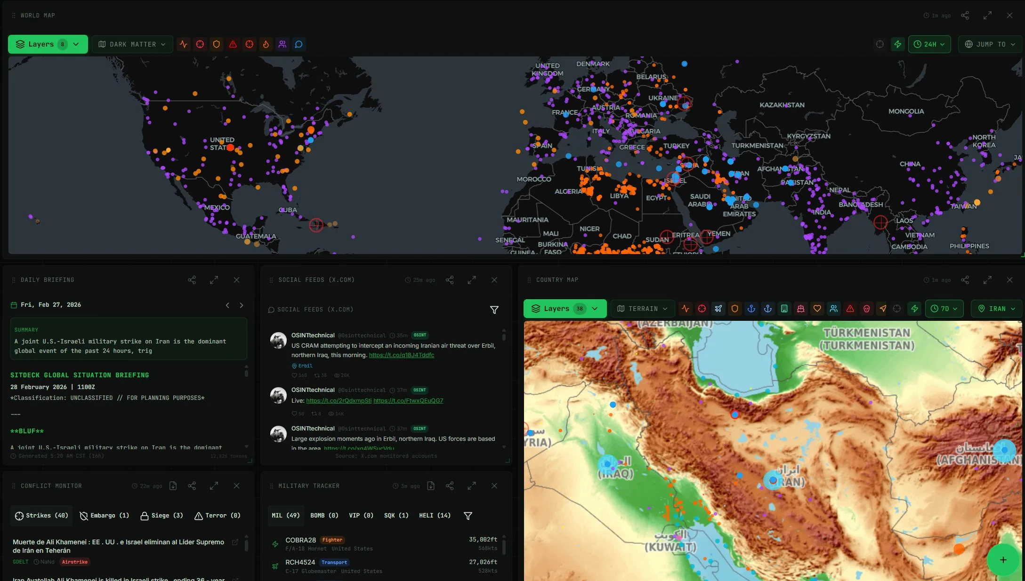1025x581 pixels.
Task: Toggle the lightning bolt live-update icon on country map
Action: coord(914,309)
